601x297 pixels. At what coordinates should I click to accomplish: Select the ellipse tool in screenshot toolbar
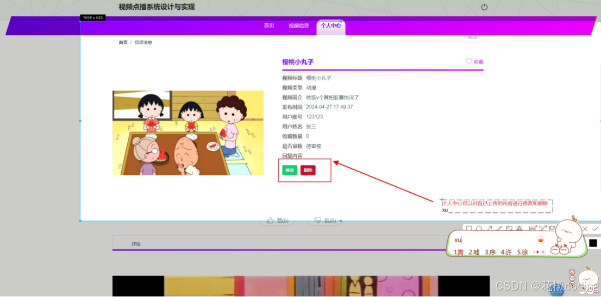click(479, 229)
